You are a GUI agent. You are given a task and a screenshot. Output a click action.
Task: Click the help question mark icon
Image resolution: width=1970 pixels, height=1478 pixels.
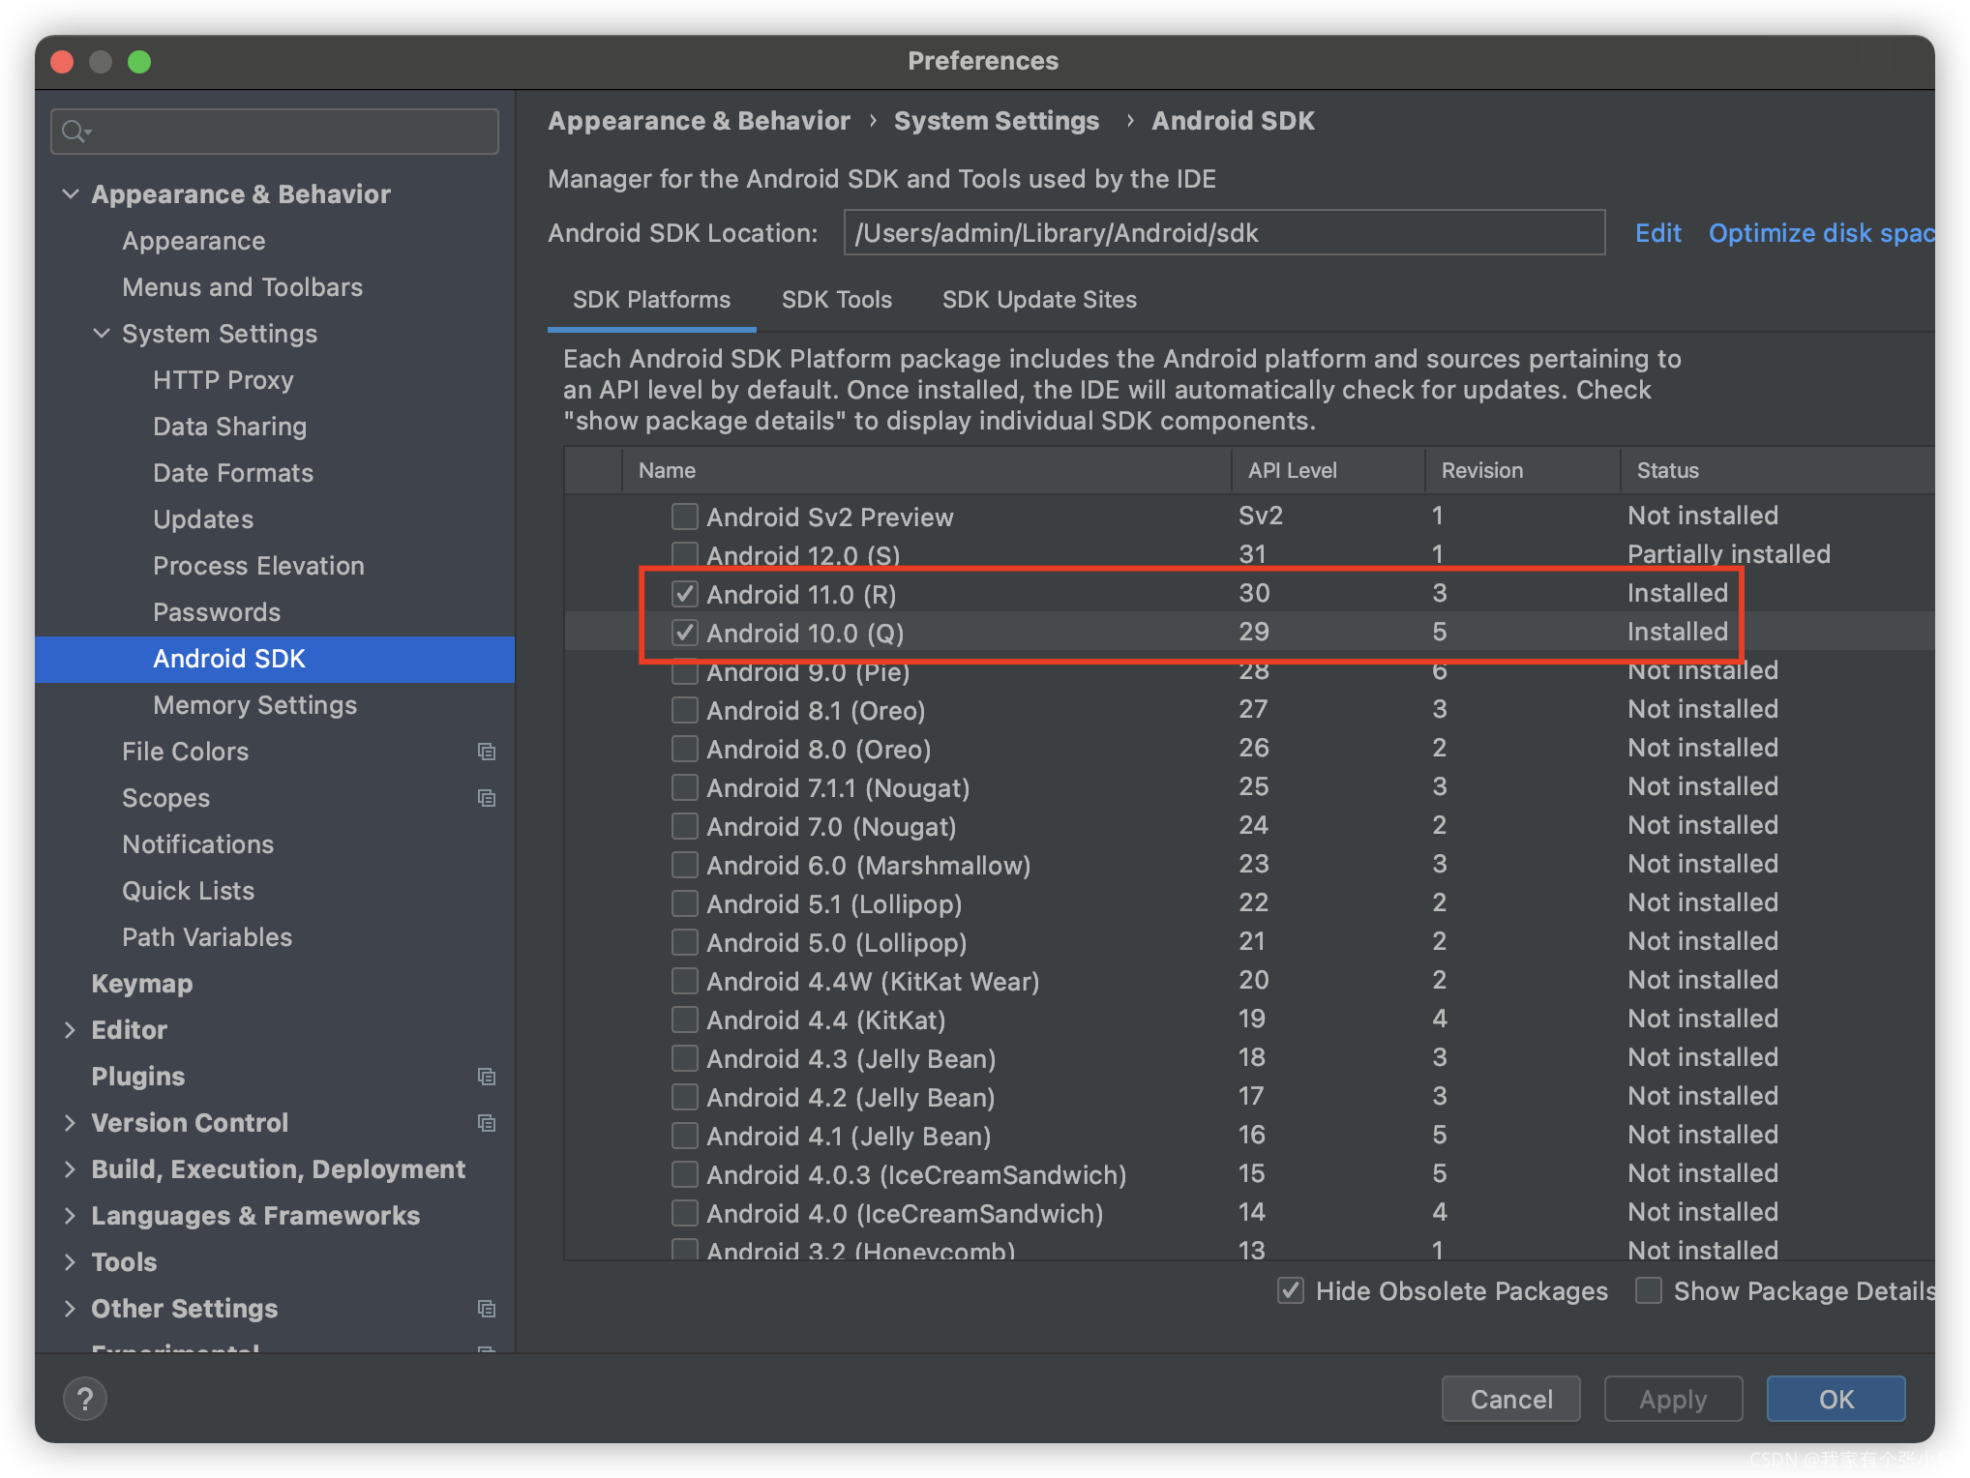point(85,1398)
